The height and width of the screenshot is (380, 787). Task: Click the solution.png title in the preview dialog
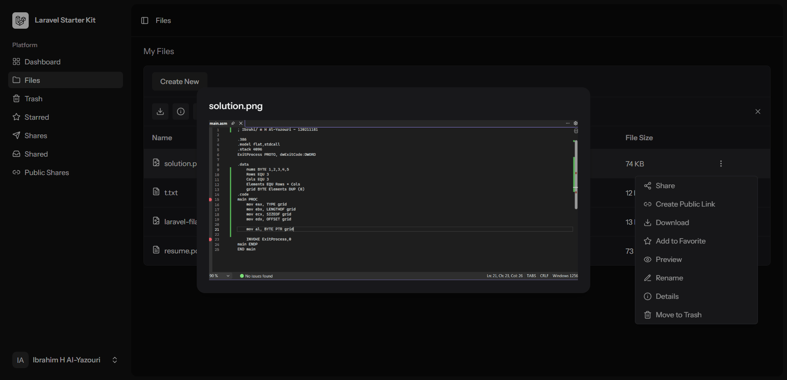click(x=236, y=106)
